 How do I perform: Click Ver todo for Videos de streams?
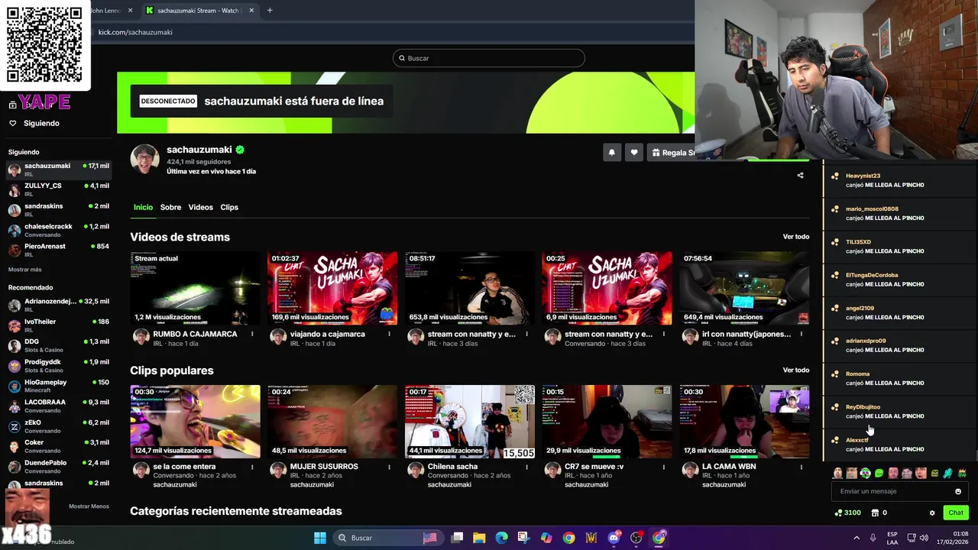[x=795, y=237]
